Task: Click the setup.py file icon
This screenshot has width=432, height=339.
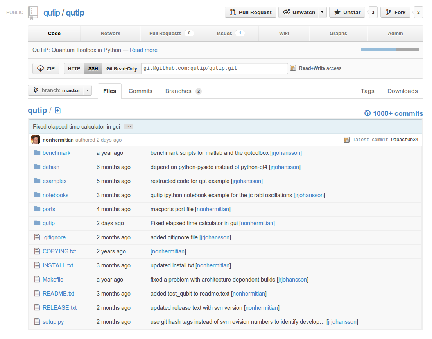Action: coord(37,322)
